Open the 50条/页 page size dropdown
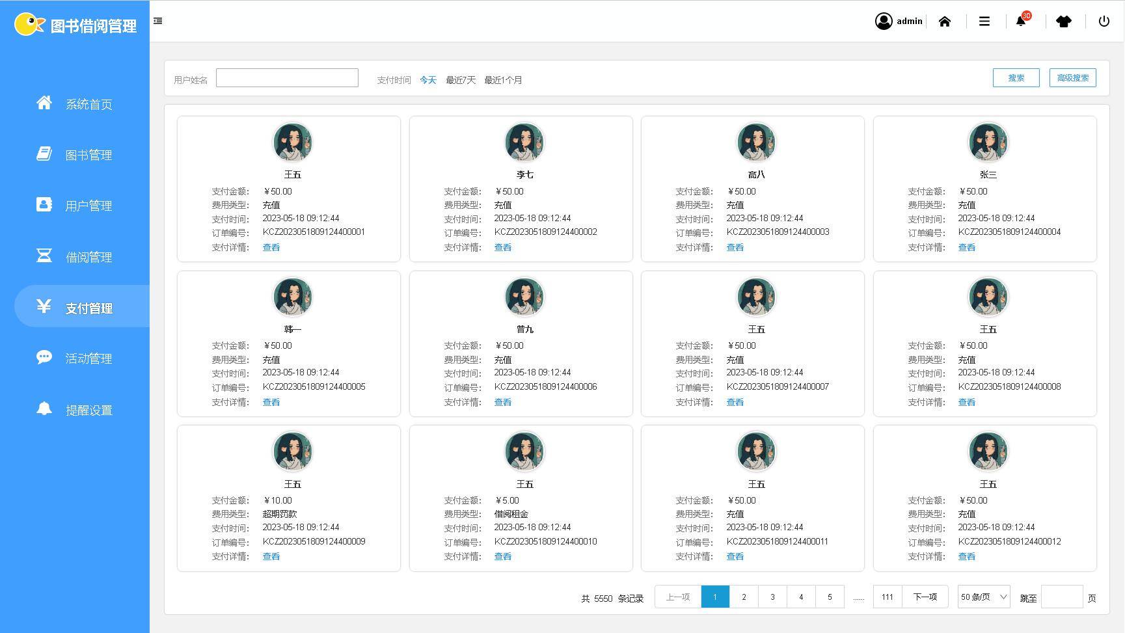1125x633 pixels. (983, 597)
